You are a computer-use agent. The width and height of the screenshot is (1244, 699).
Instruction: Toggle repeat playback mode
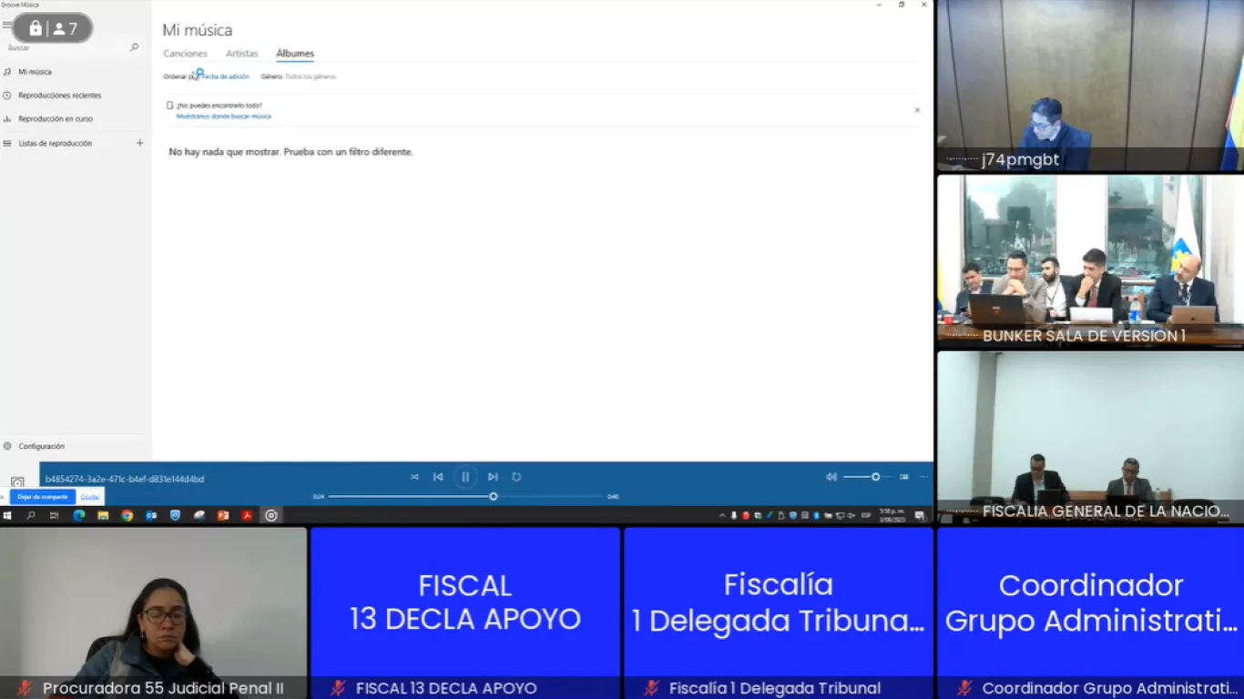(517, 476)
